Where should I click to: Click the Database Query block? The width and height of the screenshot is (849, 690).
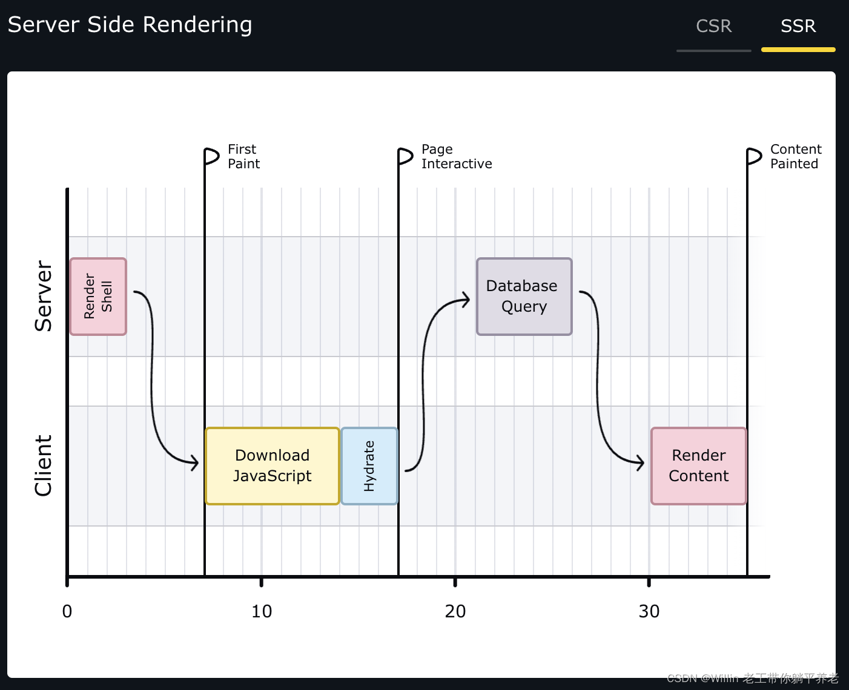pos(524,297)
